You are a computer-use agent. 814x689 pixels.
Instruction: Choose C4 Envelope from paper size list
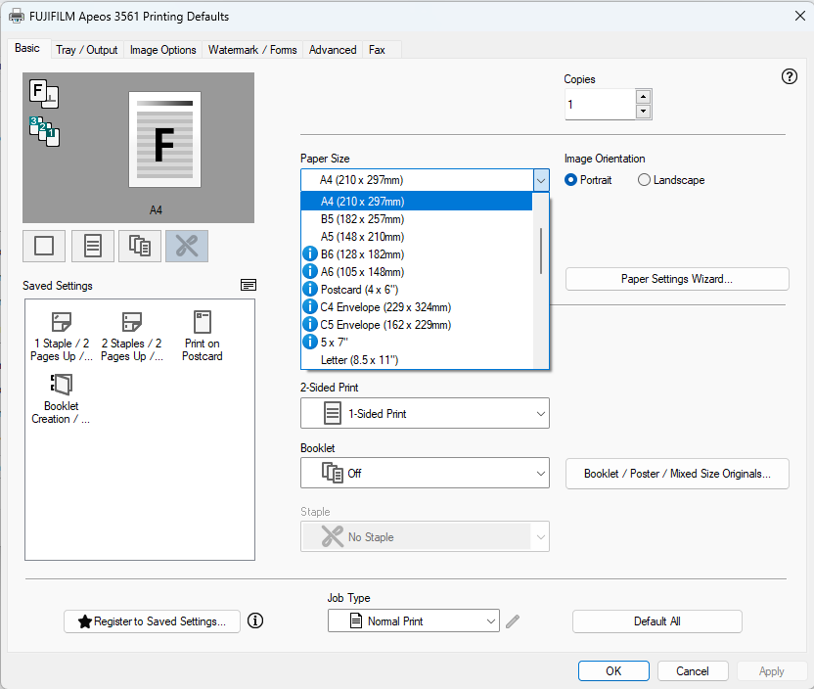point(384,307)
